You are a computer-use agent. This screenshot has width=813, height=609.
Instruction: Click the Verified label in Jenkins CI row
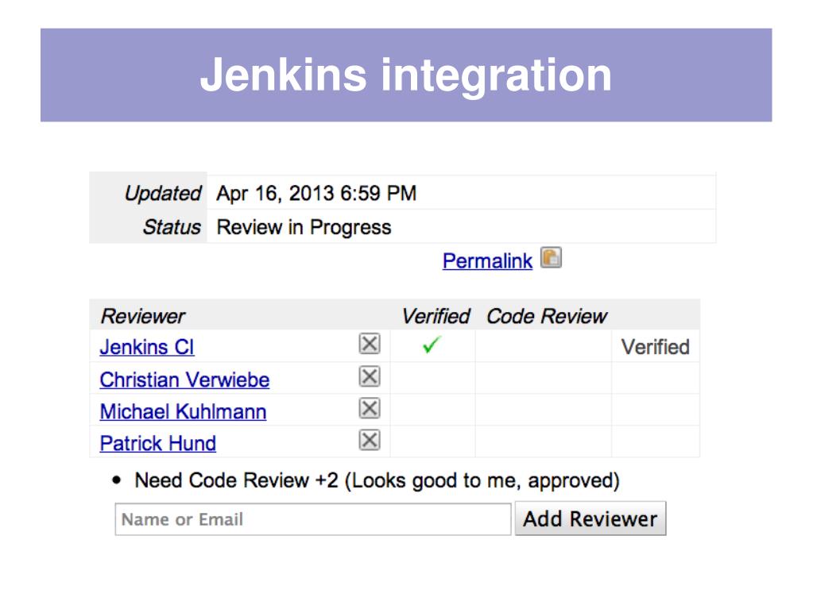656,347
